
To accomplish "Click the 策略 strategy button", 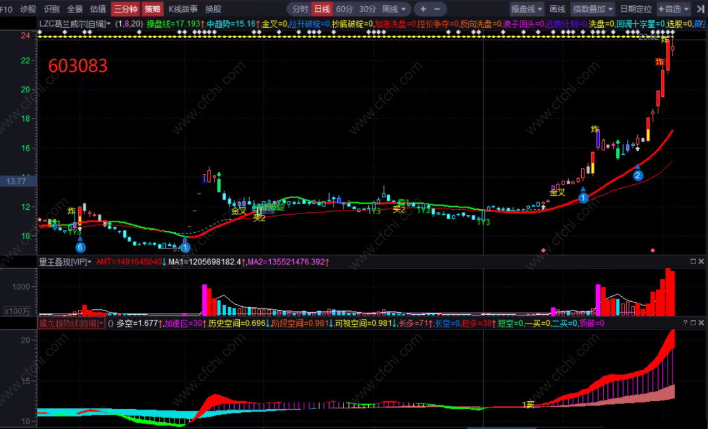I will pos(153,9).
